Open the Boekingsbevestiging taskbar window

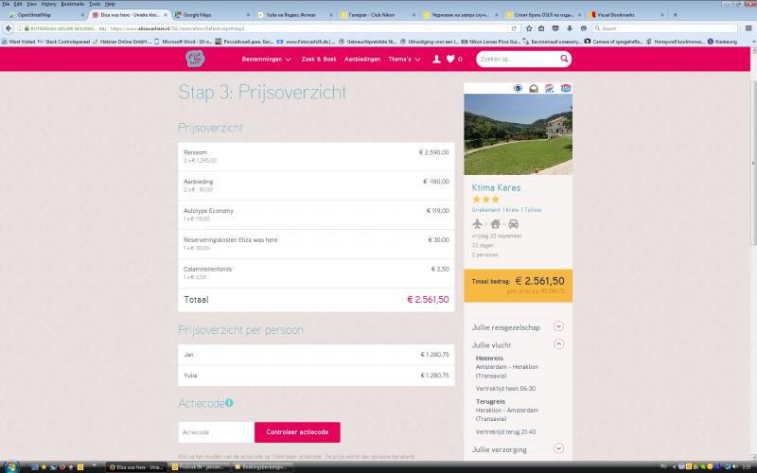tap(262, 467)
